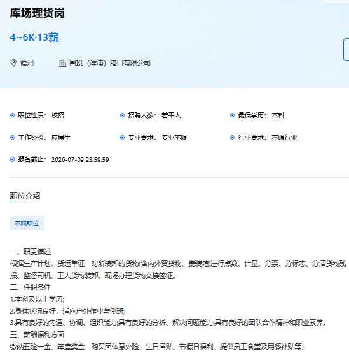Click the bullet icon next to 招聘人数

tap(122, 116)
